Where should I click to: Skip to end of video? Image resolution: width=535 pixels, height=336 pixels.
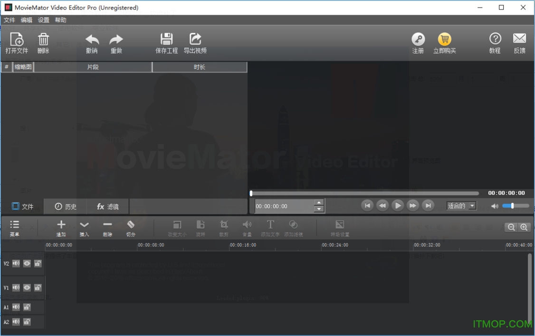(428, 205)
